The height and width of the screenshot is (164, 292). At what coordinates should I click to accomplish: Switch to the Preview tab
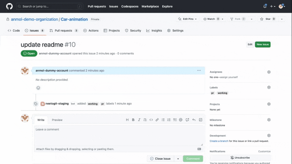(x=57, y=120)
